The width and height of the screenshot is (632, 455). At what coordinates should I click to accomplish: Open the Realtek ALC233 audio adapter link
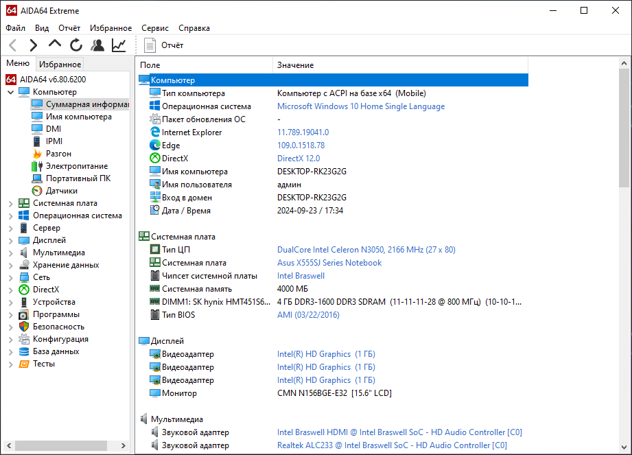coord(392,445)
